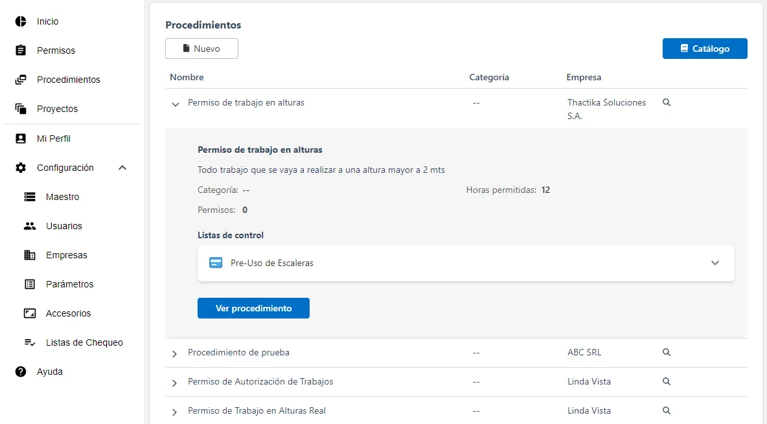The width and height of the screenshot is (767, 424).
Task: Click the Pre-Uso de Escaleras checklist card icon
Action: (216, 263)
